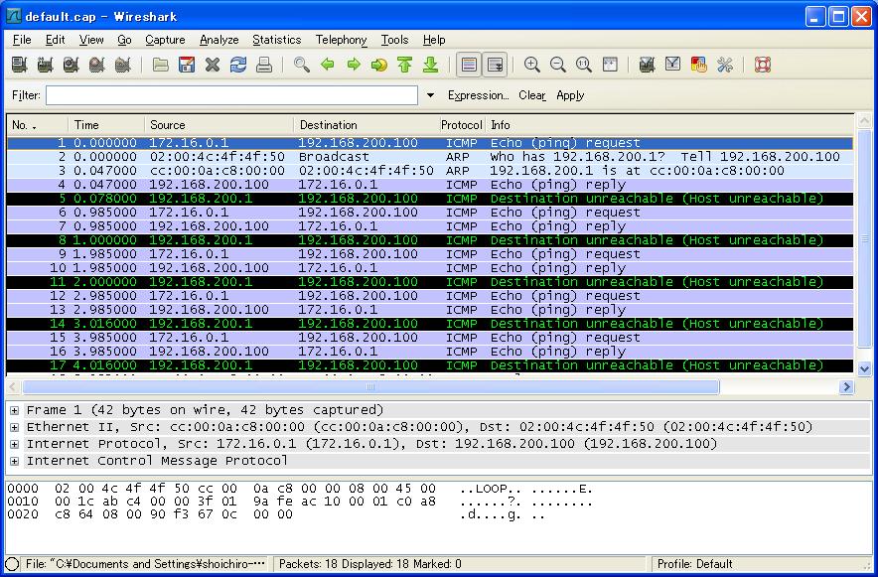878x577 pixels.
Task: Open the File menu
Action: point(22,40)
